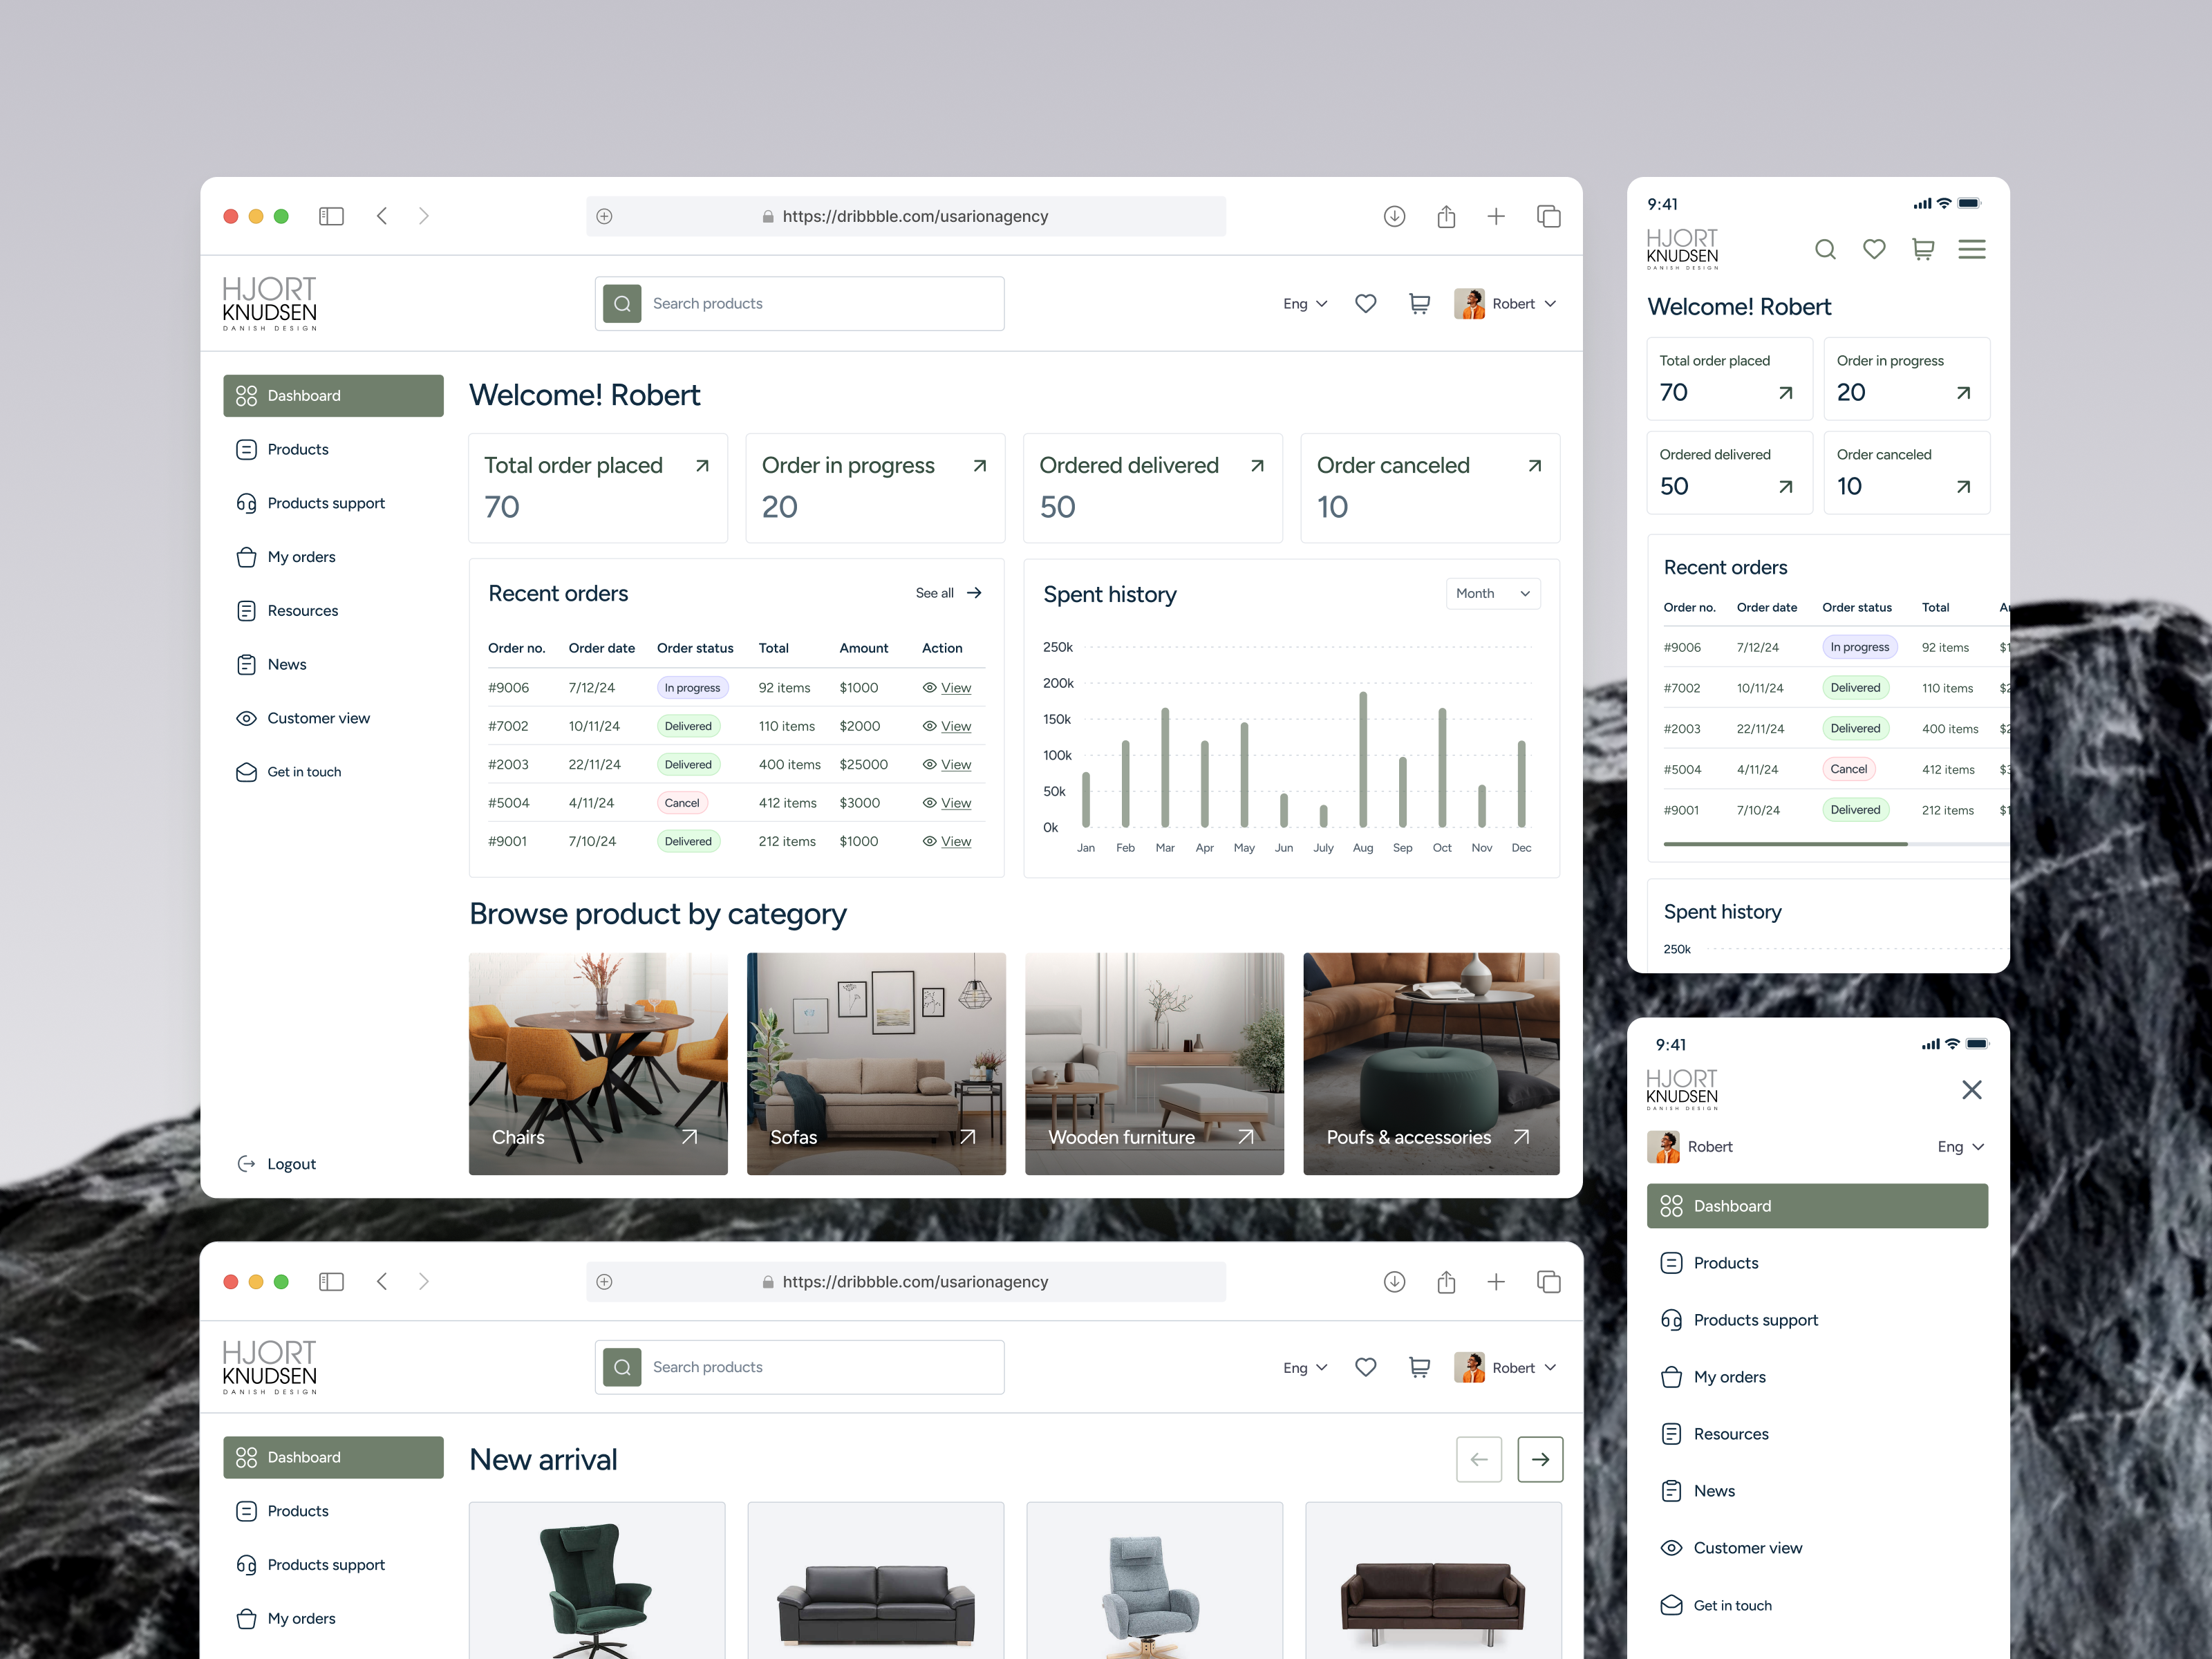This screenshot has height=1659, width=2212.
Task: Expand the Eng language dropdown
Action: tap(1304, 303)
